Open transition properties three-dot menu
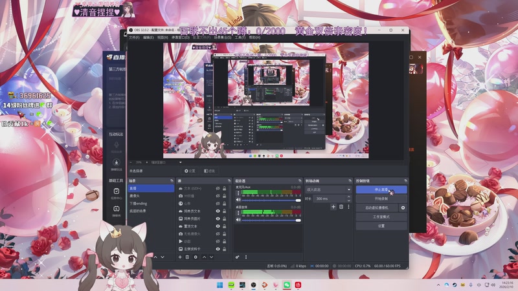Image resolution: width=518 pixels, height=291 pixels. pyautogui.click(x=348, y=207)
